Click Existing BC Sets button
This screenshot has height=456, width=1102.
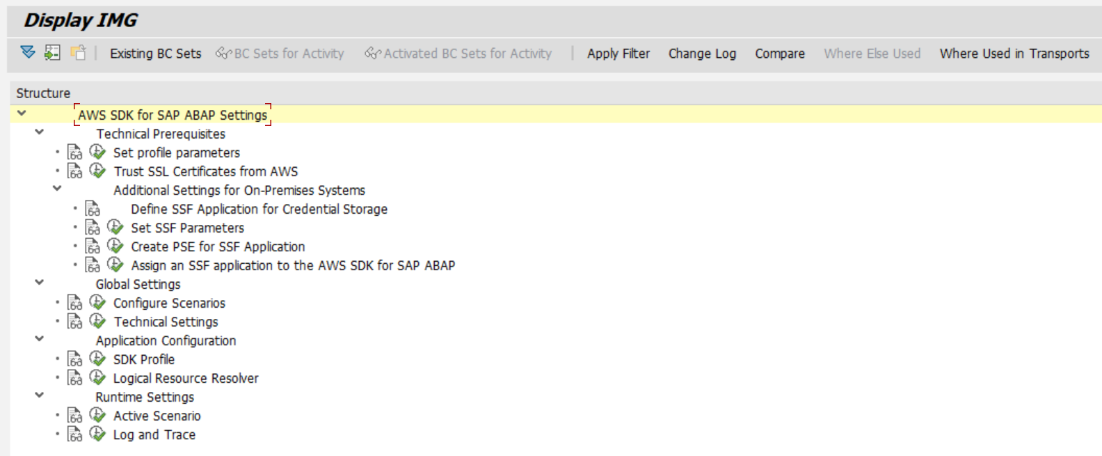[155, 54]
